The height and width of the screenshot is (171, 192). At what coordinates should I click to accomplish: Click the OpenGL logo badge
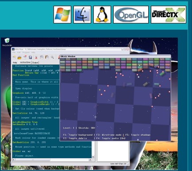131,15
